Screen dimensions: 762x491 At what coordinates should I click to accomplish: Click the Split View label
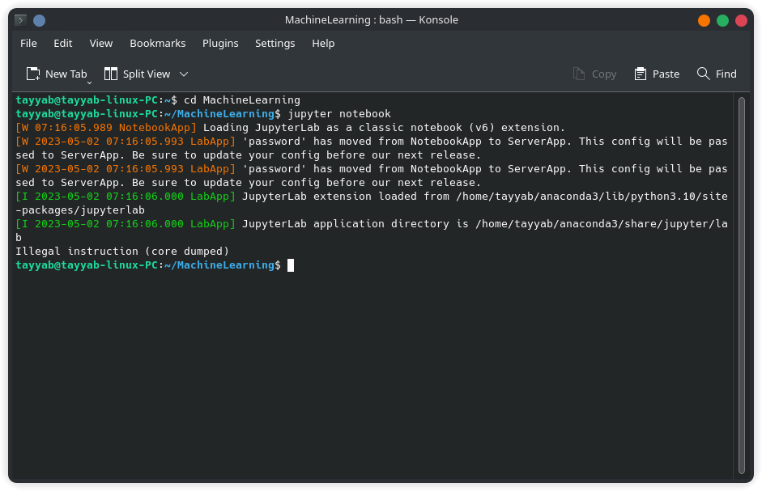(147, 74)
